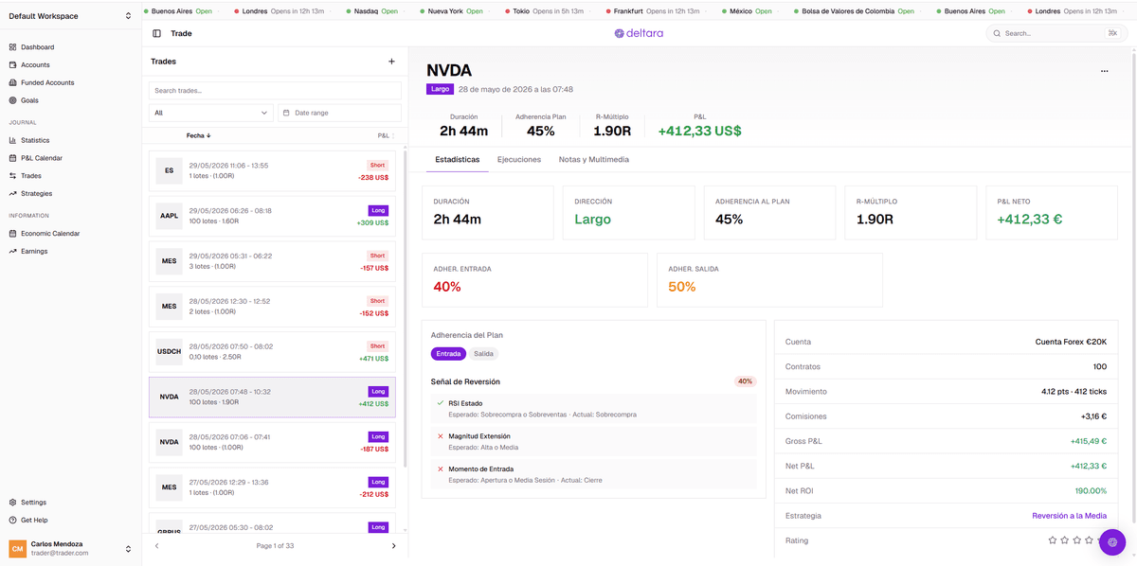Screen dimensions: 1137x566
Task: Open the Earnings page
Action: coord(34,251)
